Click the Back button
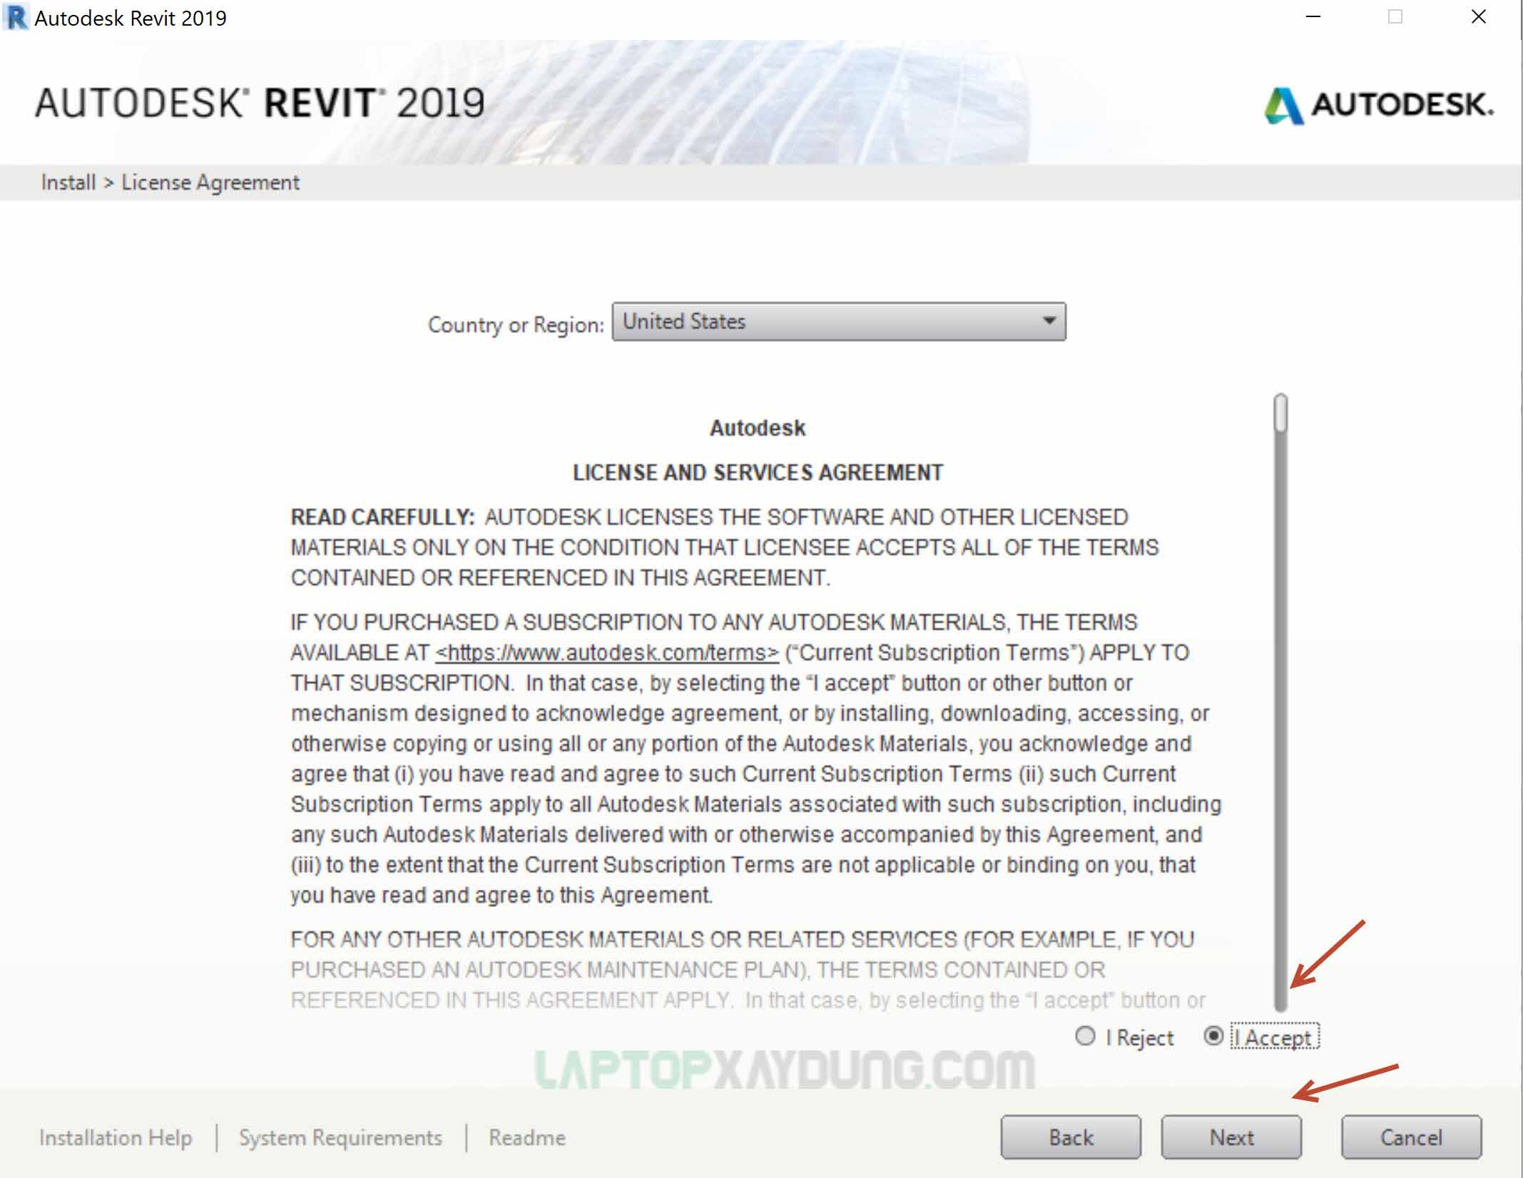Viewport: 1523px width, 1178px height. 1071,1137
